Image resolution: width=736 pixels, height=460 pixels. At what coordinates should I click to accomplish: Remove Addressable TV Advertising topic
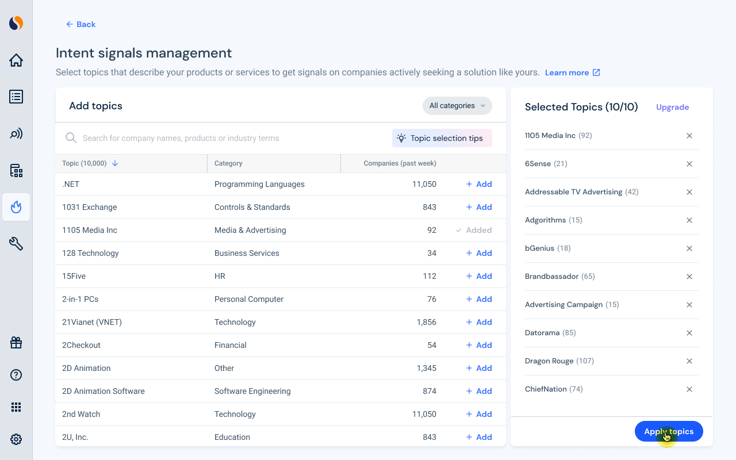pyautogui.click(x=689, y=192)
